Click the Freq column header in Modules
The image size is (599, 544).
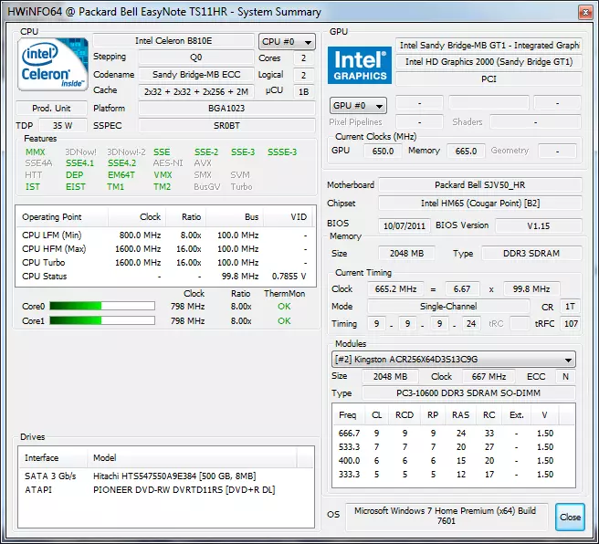coord(349,415)
